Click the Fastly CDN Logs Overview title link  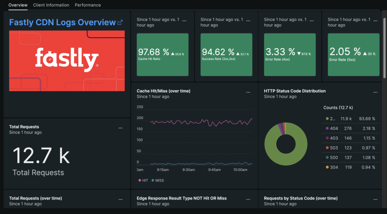[62, 22]
